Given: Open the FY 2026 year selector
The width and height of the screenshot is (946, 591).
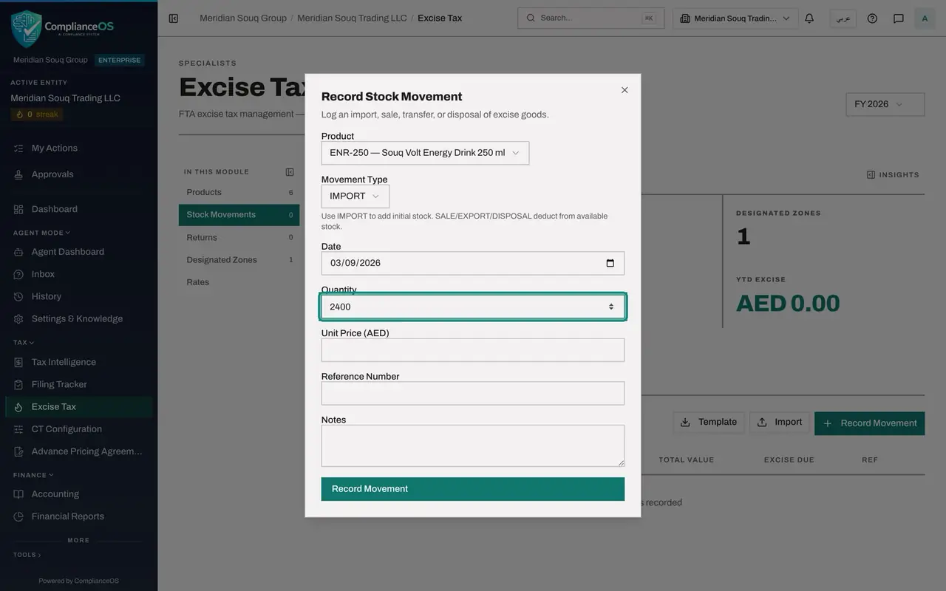Looking at the screenshot, I should pos(885,104).
